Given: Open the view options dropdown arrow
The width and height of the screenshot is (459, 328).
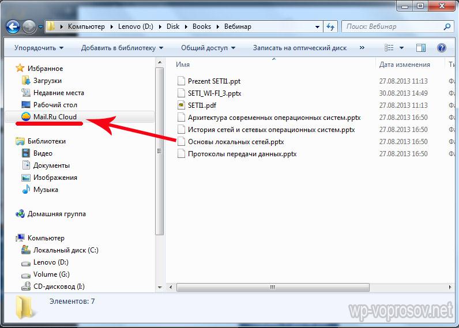Looking at the screenshot, I should 402,48.
